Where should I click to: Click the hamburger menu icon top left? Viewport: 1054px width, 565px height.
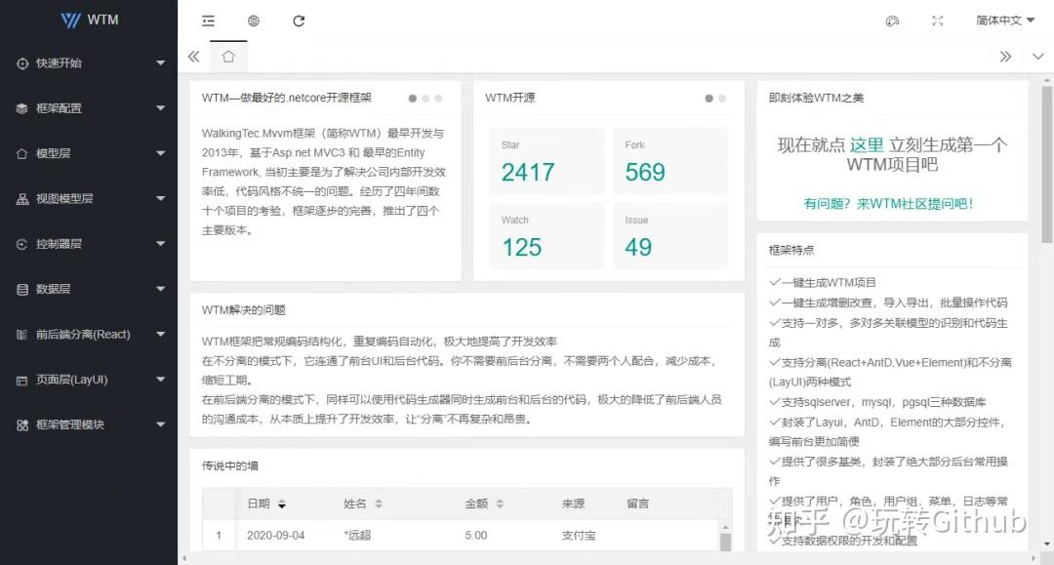pos(208,20)
